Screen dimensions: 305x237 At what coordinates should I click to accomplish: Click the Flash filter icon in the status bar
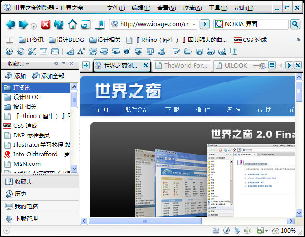click(227, 230)
